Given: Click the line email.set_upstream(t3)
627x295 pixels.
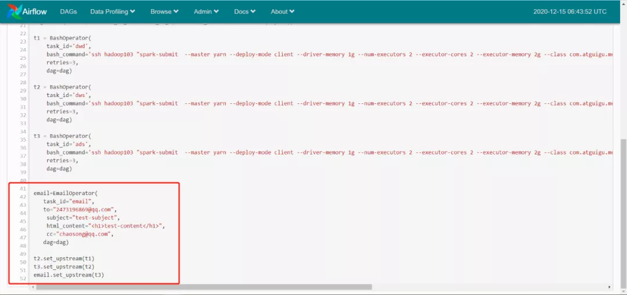Looking at the screenshot, I should (69, 275).
